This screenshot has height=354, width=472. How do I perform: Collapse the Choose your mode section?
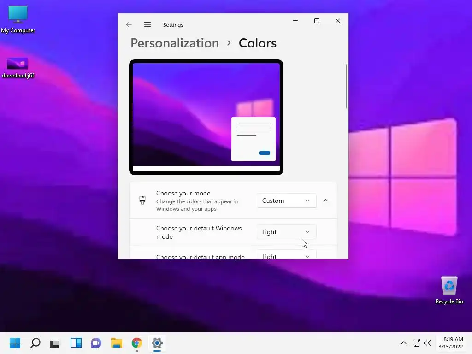pos(326,201)
